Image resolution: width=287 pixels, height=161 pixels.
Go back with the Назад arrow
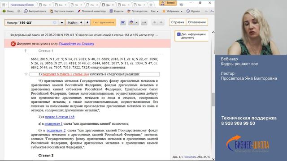coord(8,11)
